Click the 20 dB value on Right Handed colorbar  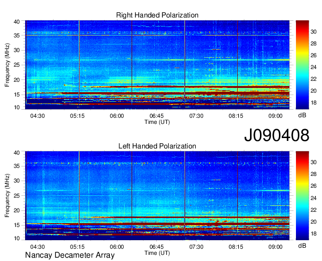point(313,91)
